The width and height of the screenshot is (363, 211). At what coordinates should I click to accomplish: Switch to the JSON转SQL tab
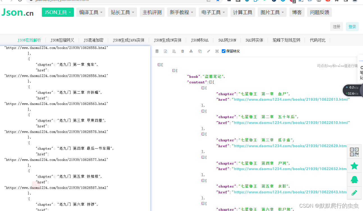point(200,40)
